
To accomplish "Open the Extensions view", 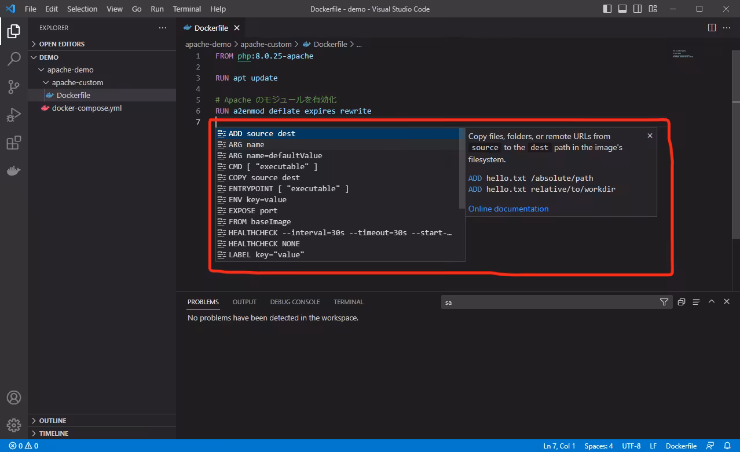I will [x=14, y=143].
